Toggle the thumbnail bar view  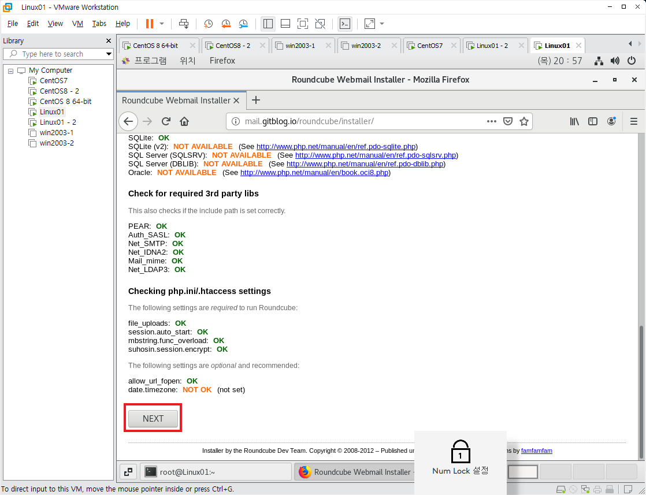[x=285, y=24]
